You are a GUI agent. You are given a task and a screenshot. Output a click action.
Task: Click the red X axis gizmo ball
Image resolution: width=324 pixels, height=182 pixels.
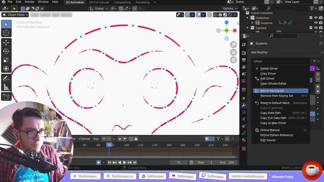click(x=235, y=30)
